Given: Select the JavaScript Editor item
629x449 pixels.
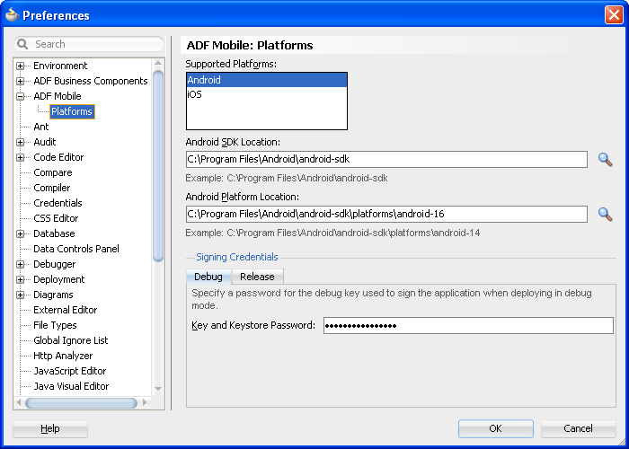Looking at the screenshot, I should pyautogui.click(x=70, y=371).
